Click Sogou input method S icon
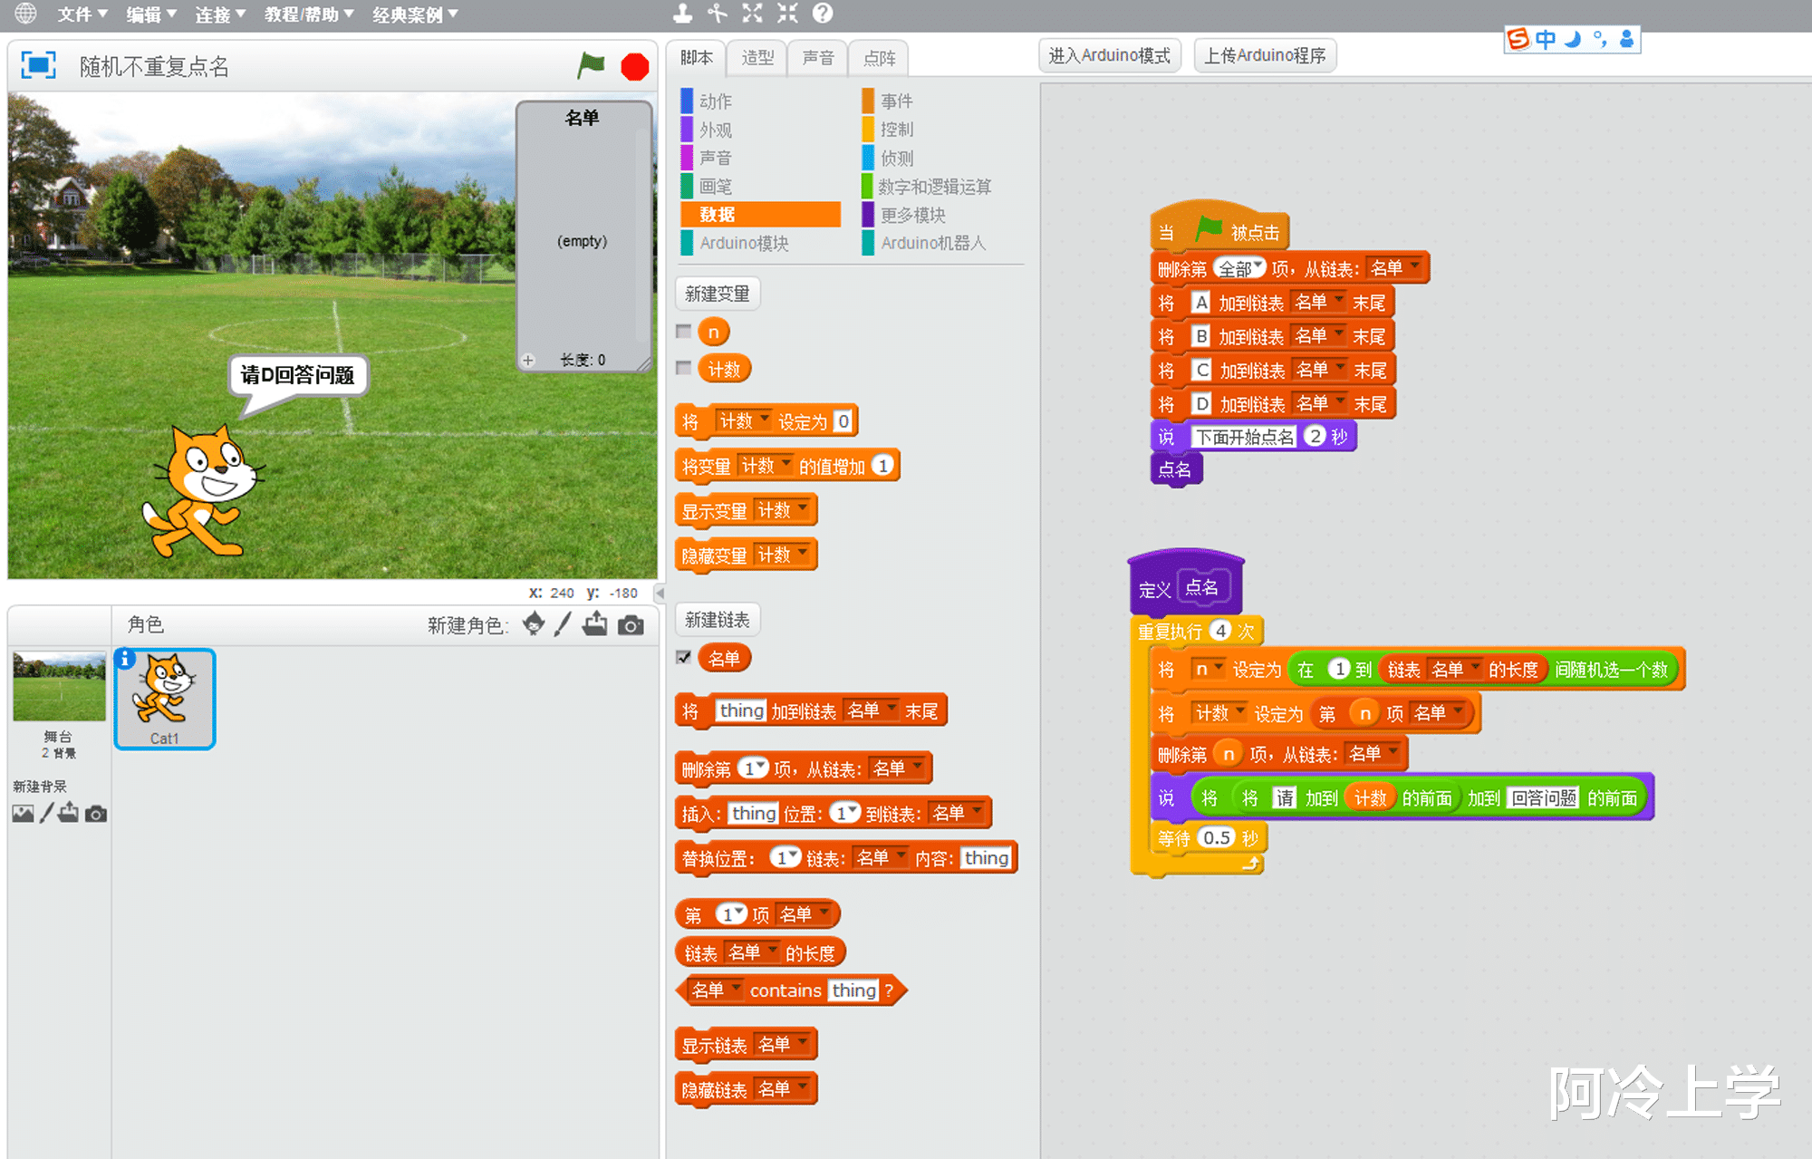This screenshot has height=1159, width=1812. [1518, 39]
